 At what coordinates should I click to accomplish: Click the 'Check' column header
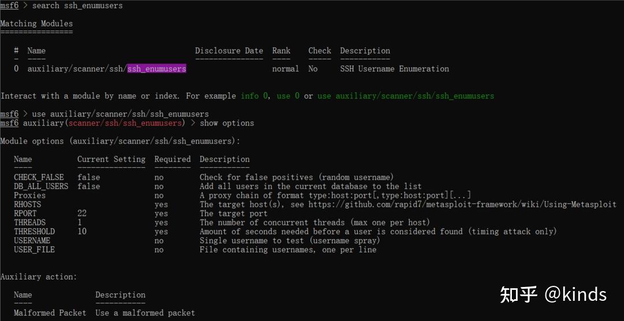[x=320, y=51]
